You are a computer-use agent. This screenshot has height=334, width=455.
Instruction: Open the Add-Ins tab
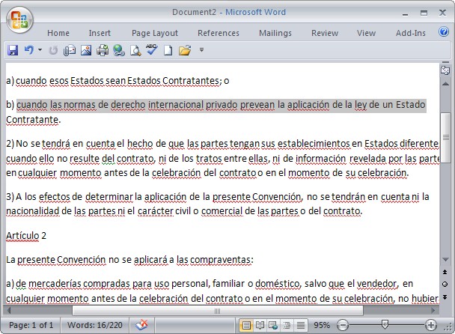point(411,33)
